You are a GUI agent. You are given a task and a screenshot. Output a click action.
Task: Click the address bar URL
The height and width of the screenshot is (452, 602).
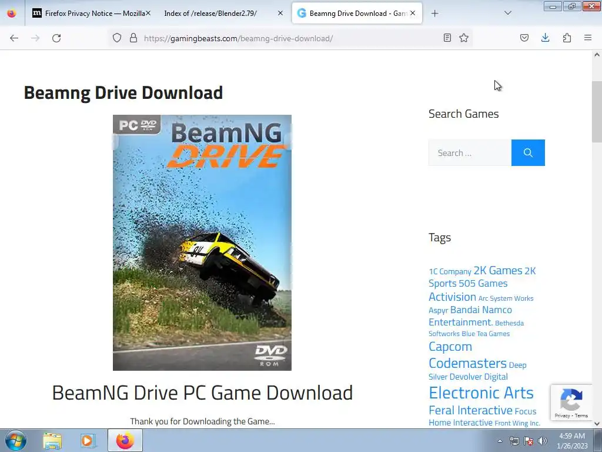tap(239, 38)
